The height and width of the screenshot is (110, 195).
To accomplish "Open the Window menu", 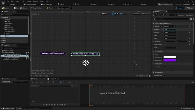I will click(35, 1).
